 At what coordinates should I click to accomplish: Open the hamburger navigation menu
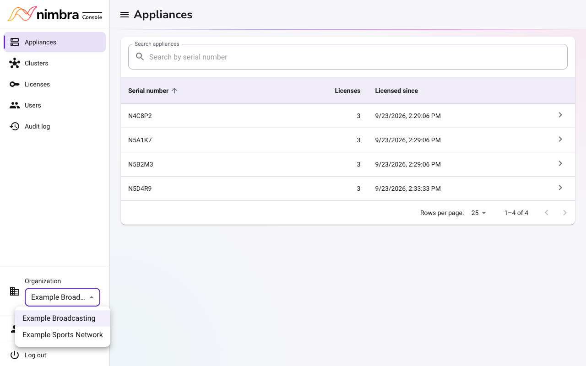coord(124,15)
